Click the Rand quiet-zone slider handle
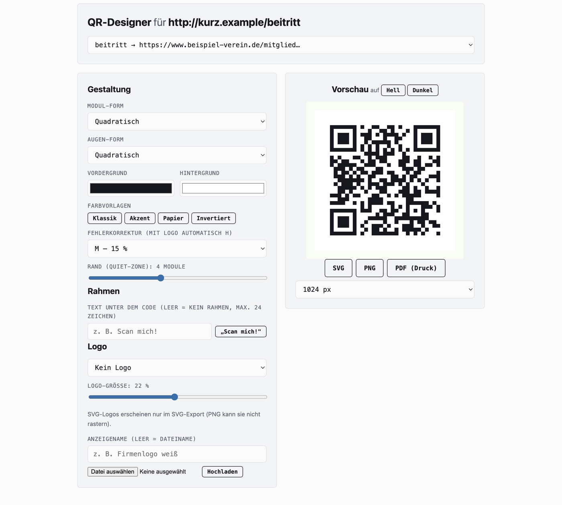 pos(161,278)
